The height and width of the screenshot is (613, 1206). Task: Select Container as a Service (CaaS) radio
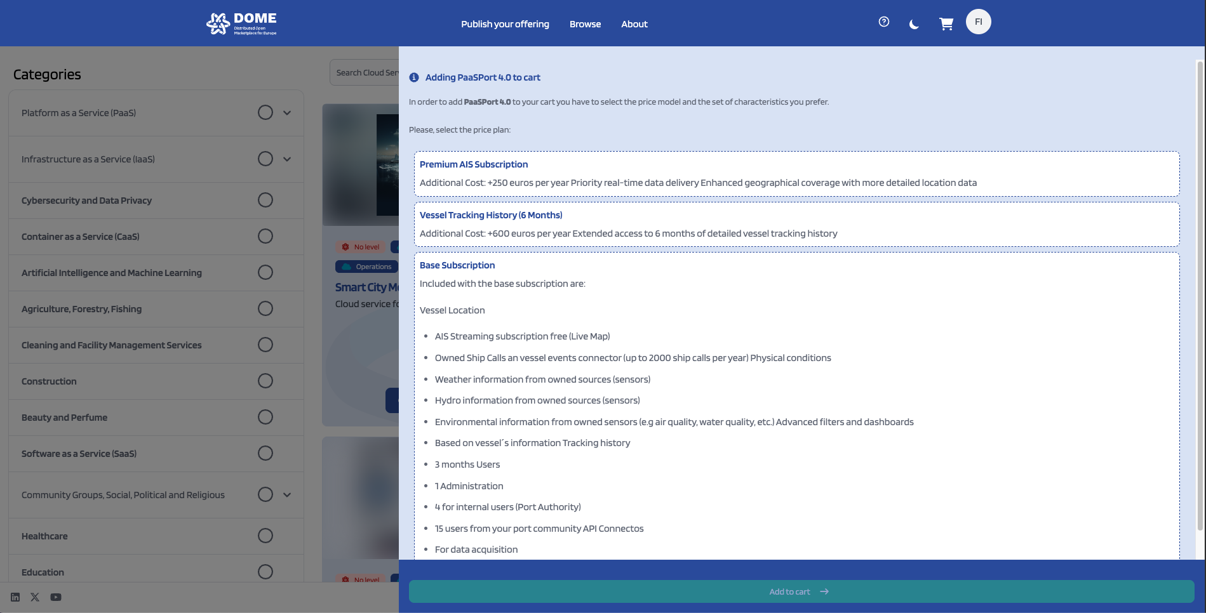pos(265,236)
